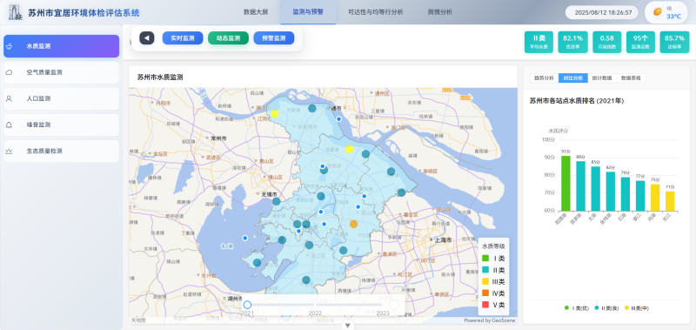
Task: Click the red V类 swatch in map legend
Action: 485,305
